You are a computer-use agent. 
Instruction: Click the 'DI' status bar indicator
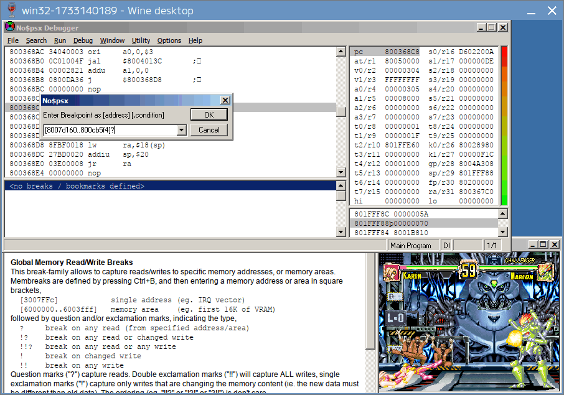click(446, 246)
